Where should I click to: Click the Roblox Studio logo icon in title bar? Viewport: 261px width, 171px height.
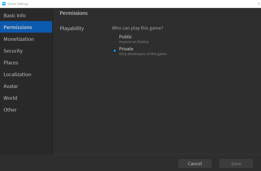point(4,4)
